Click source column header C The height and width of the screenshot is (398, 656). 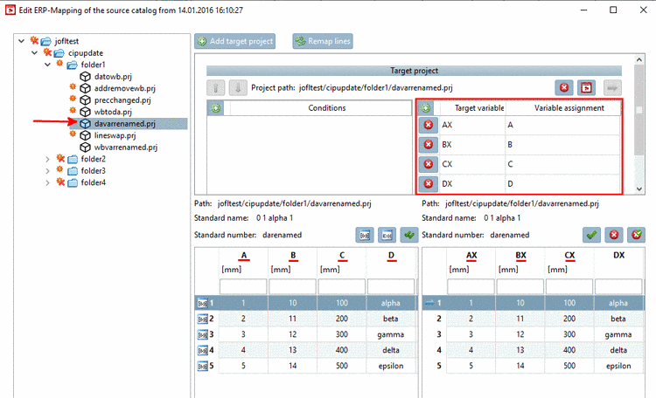pos(342,256)
